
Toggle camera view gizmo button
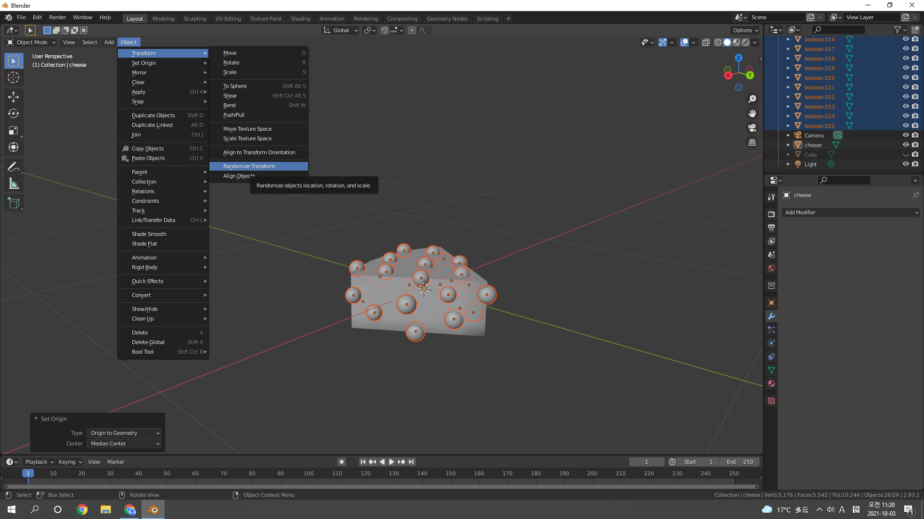[x=752, y=128]
